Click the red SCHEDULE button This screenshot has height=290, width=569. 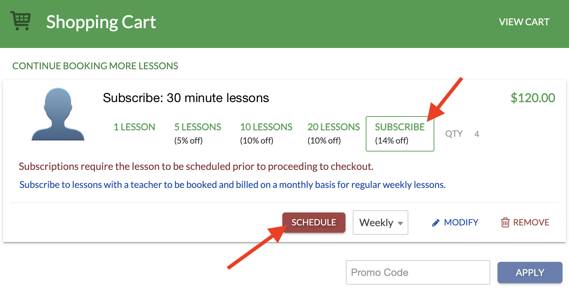point(314,223)
